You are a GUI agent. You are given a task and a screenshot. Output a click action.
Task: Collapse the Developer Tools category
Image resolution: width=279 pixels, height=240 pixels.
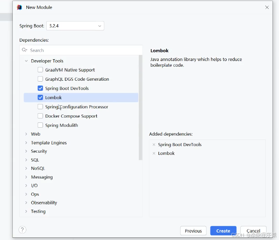coord(26,61)
